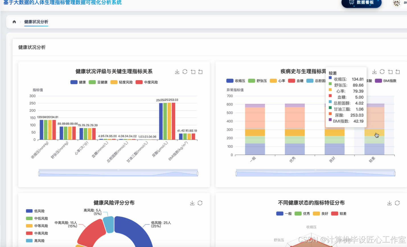Click the 良好 x-axis label in stacked chart

(x=332, y=160)
